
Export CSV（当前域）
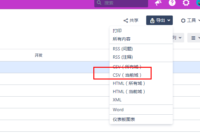141,75
